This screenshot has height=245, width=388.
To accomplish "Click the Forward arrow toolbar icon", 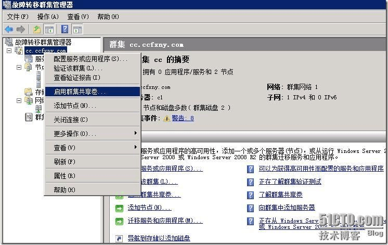I will (x=20, y=29).
